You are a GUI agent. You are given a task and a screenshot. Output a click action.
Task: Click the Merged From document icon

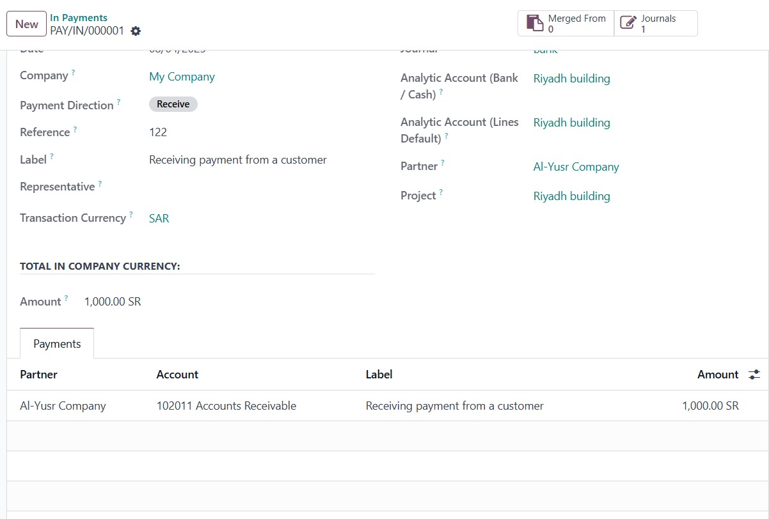(534, 23)
